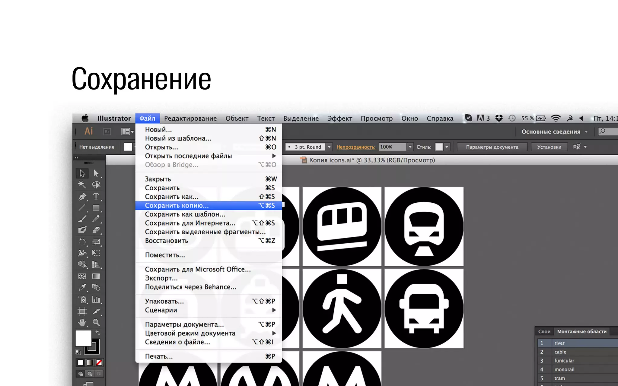Switch to Gradient paint mode button

click(90, 362)
